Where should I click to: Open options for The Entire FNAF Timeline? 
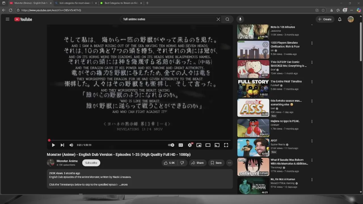click(312, 82)
